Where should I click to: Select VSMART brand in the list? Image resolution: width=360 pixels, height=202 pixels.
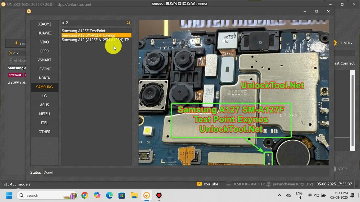pos(44,60)
